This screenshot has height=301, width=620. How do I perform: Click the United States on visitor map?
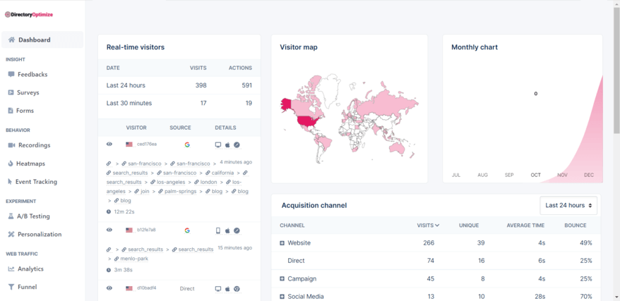(307, 120)
